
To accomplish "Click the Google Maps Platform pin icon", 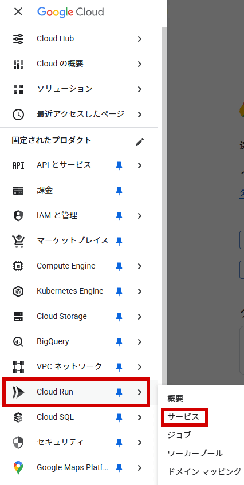I will point(18,467).
